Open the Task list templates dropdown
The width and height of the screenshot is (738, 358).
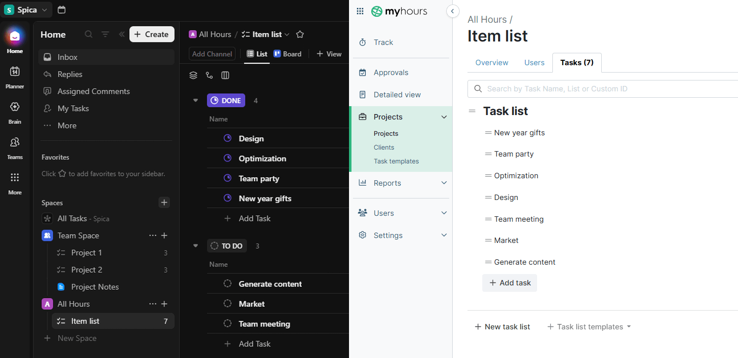click(x=588, y=326)
